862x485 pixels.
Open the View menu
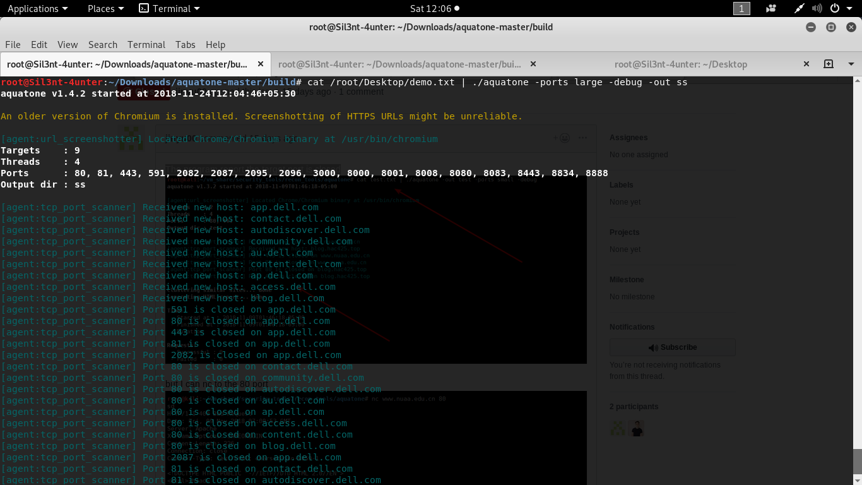point(68,44)
